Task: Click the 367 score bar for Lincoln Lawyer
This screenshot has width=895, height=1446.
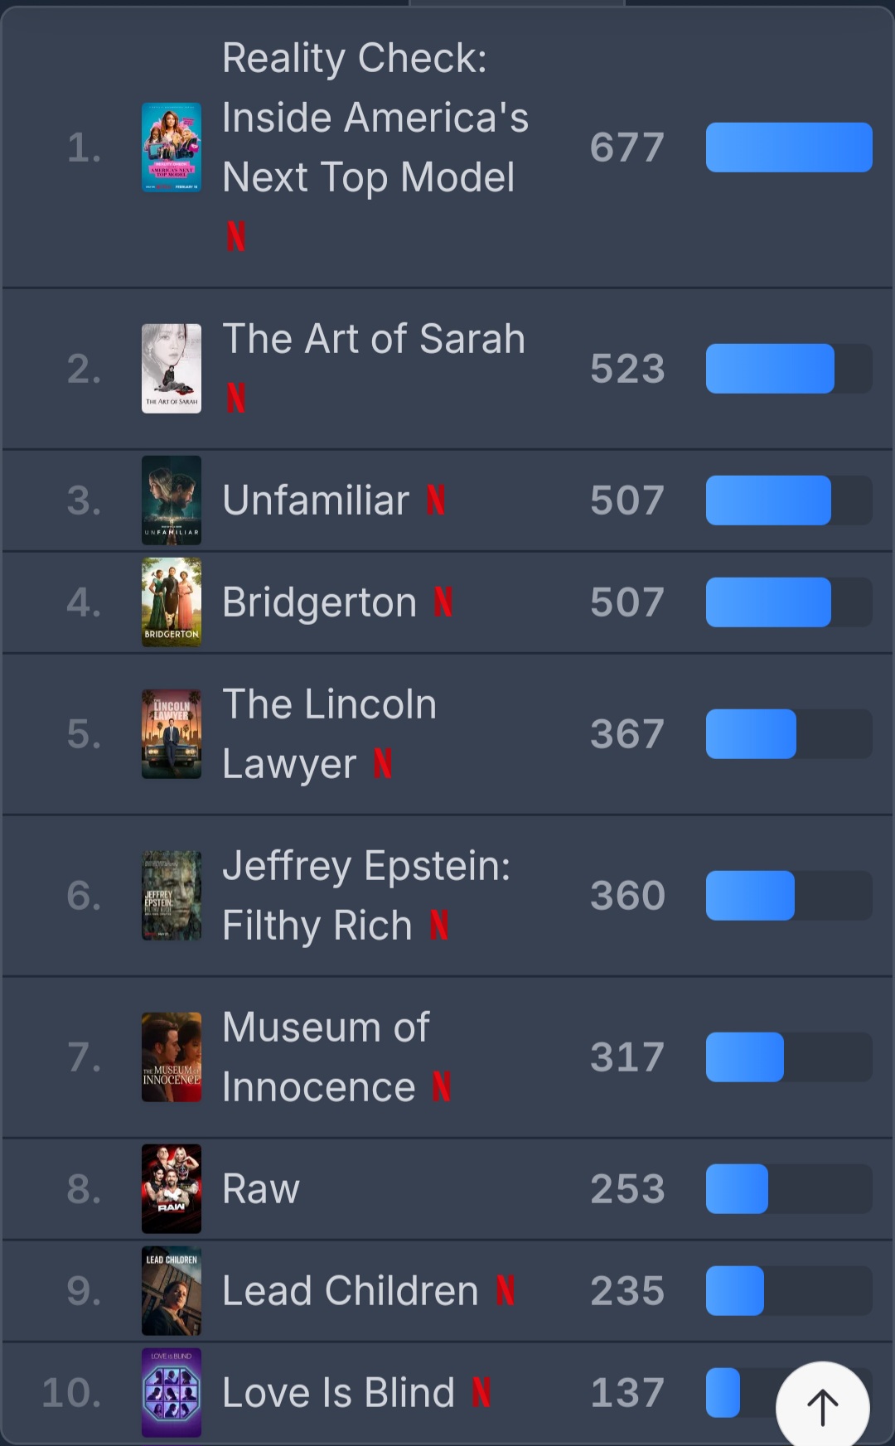Action: (x=789, y=734)
